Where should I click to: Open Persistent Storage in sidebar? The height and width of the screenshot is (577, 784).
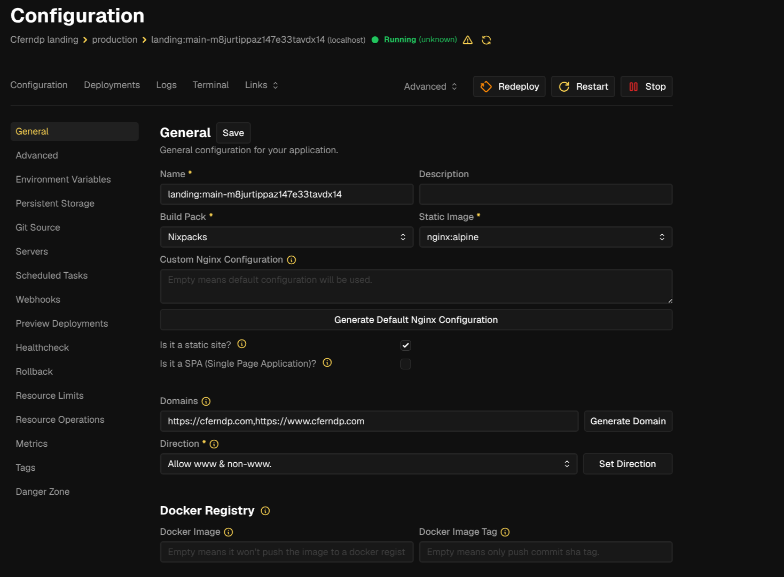point(75,203)
